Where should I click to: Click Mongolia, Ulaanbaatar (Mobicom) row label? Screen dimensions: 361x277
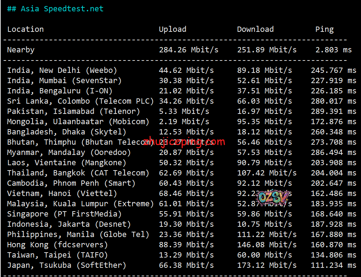[x=78, y=122]
